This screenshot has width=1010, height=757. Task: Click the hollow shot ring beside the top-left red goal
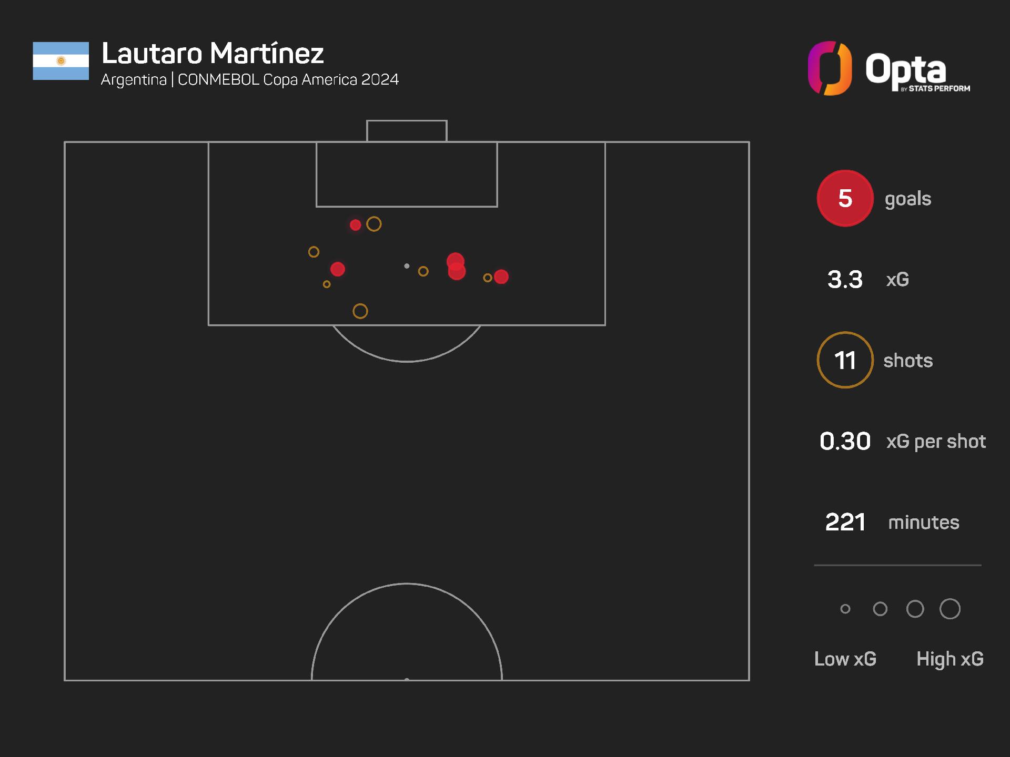[374, 224]
